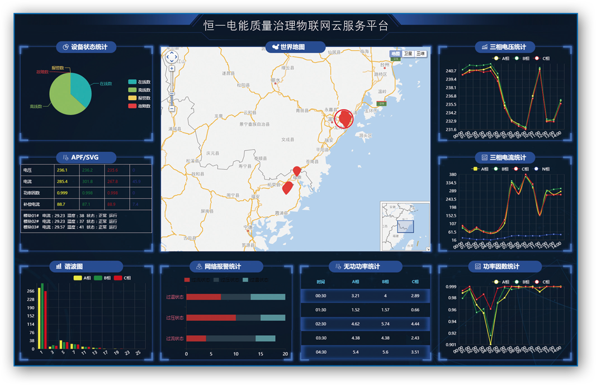Viewport: 596px width, 385px height.
Task: Click the bar icon beside 谐波图 title
Action: click(x=59, y=267)
